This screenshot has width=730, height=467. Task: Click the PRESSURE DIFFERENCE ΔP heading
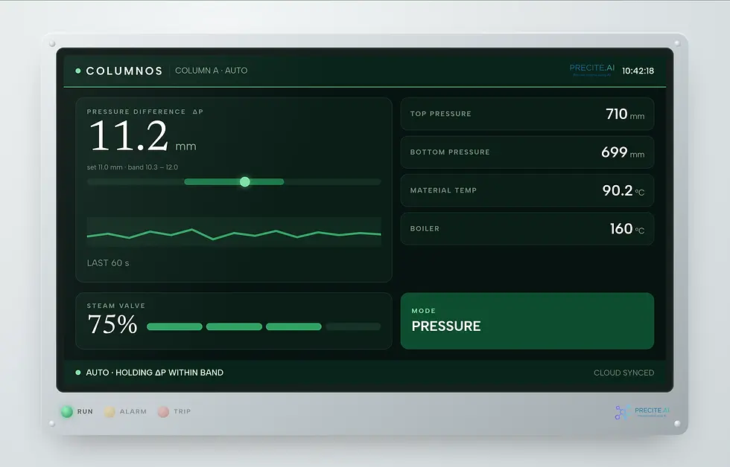(145, 112)
